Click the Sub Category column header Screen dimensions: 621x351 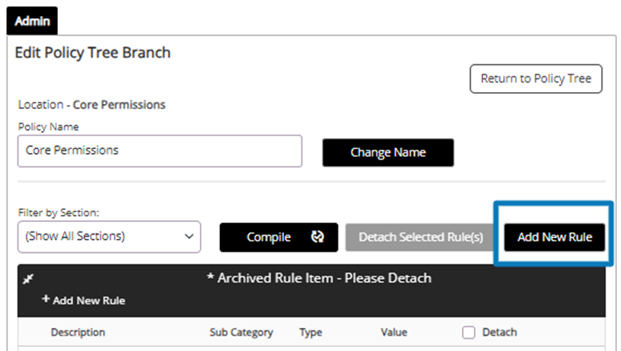point(241,332)
